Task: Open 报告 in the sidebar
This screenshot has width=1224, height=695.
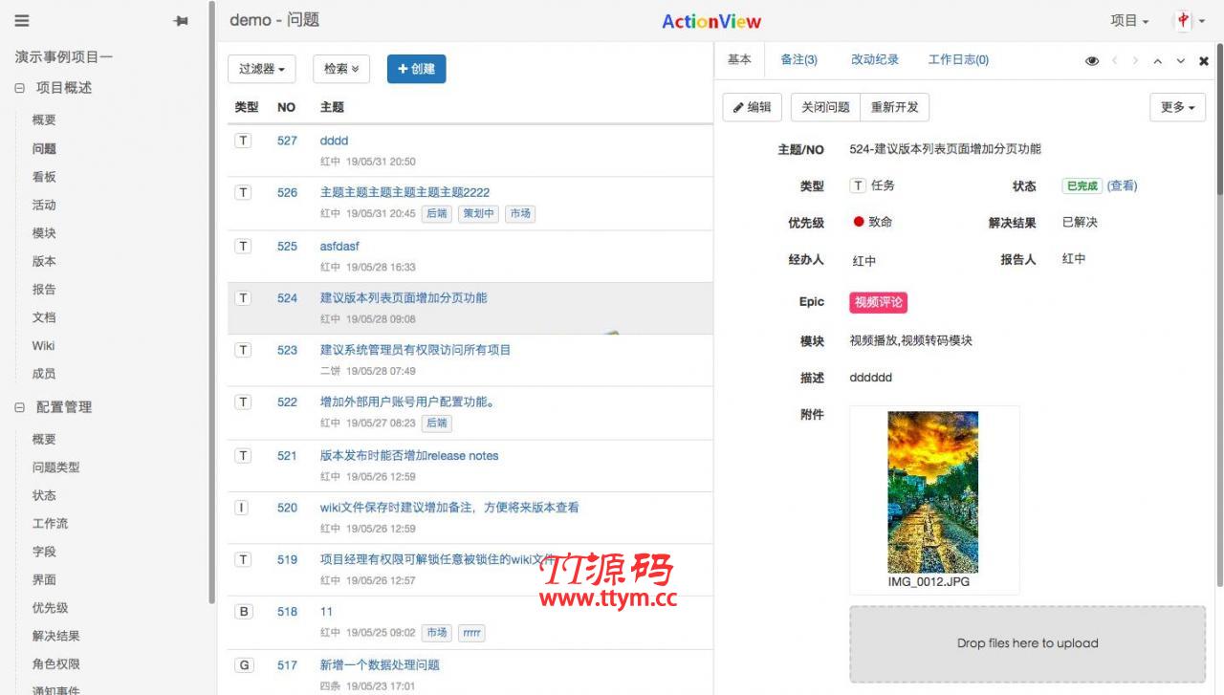Action: pyautogui.click(x=44, y=290)
